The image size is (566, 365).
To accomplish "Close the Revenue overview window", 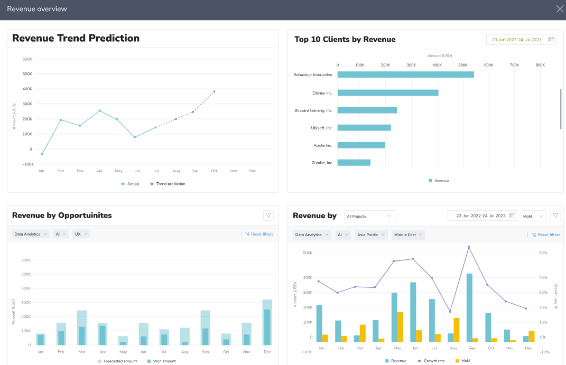I will tap(559, 8).
